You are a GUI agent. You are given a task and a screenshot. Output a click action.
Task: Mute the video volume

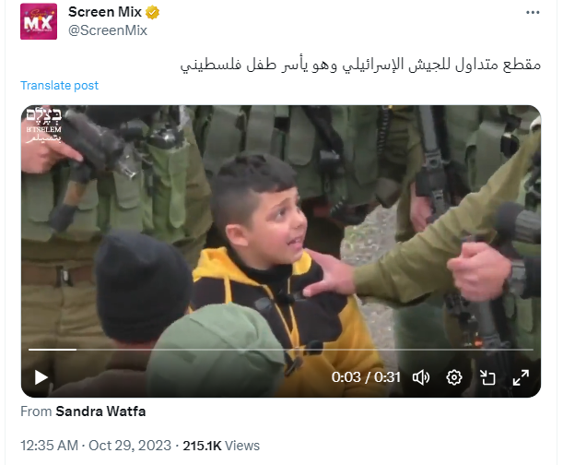pyautogui.click(x=421, y=377)
